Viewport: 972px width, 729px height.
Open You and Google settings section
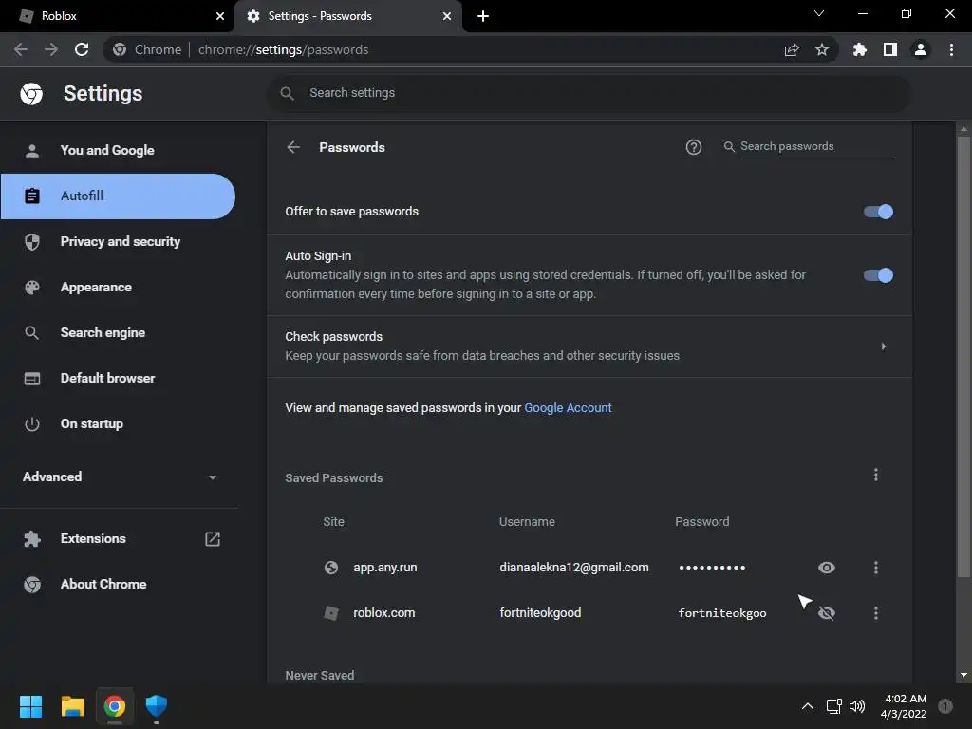point(118,150)
